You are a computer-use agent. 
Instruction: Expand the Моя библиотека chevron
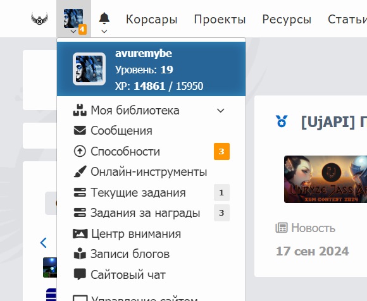pyautogui.click(x=221, y=111)
